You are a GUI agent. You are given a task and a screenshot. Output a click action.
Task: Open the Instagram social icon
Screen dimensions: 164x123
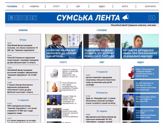(11, 18)
